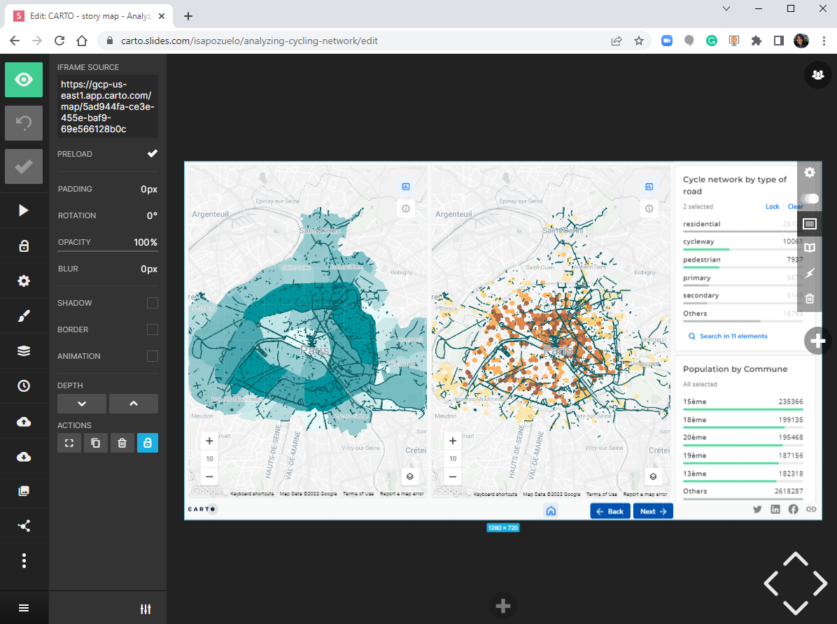
Task: Open slide layers panel icon
Action: pyautogui.click(x=24, y=351)
